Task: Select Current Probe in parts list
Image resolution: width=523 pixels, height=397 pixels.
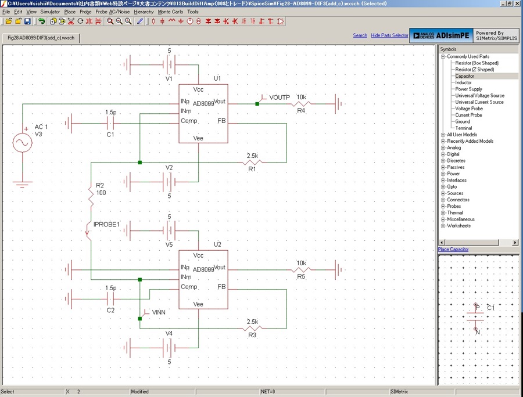Action: click(468, 116)
